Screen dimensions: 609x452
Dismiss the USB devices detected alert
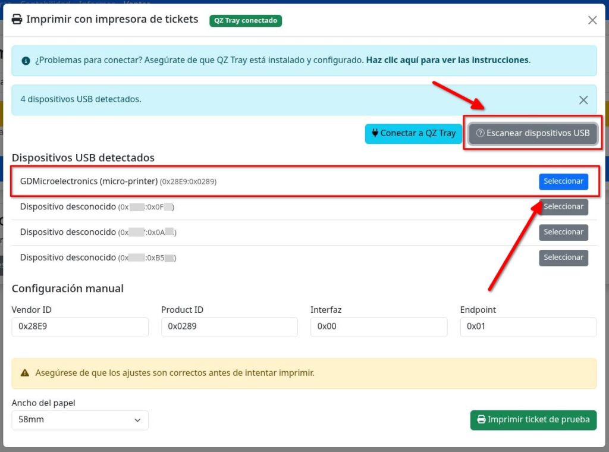click(583, 100)
